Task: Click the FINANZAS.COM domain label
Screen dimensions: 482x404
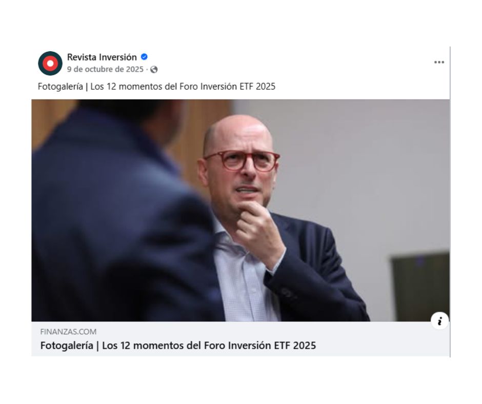Action: 68,332
